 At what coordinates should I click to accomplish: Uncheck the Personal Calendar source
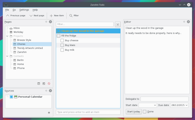point(11,97)
